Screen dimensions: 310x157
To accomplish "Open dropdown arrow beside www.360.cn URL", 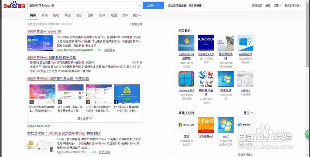I will [x=95, y=50].
